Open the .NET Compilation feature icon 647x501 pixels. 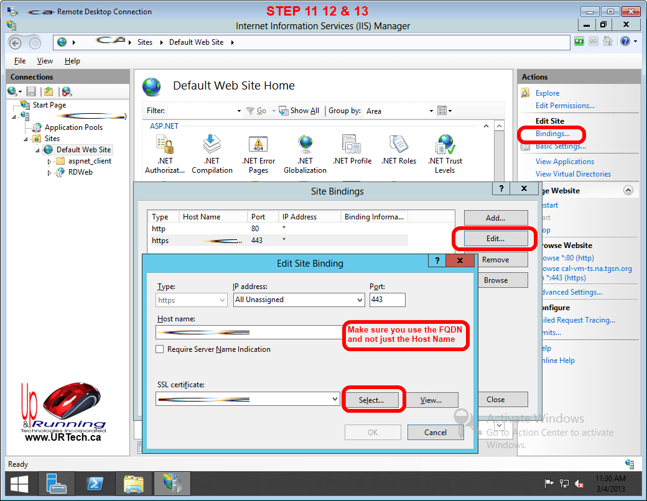[x=212, y=145]
